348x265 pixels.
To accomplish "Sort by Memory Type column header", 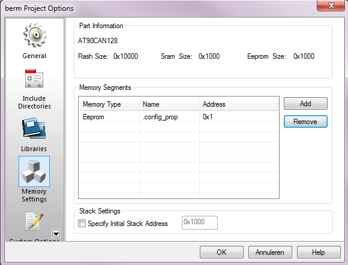I will 109,104.
